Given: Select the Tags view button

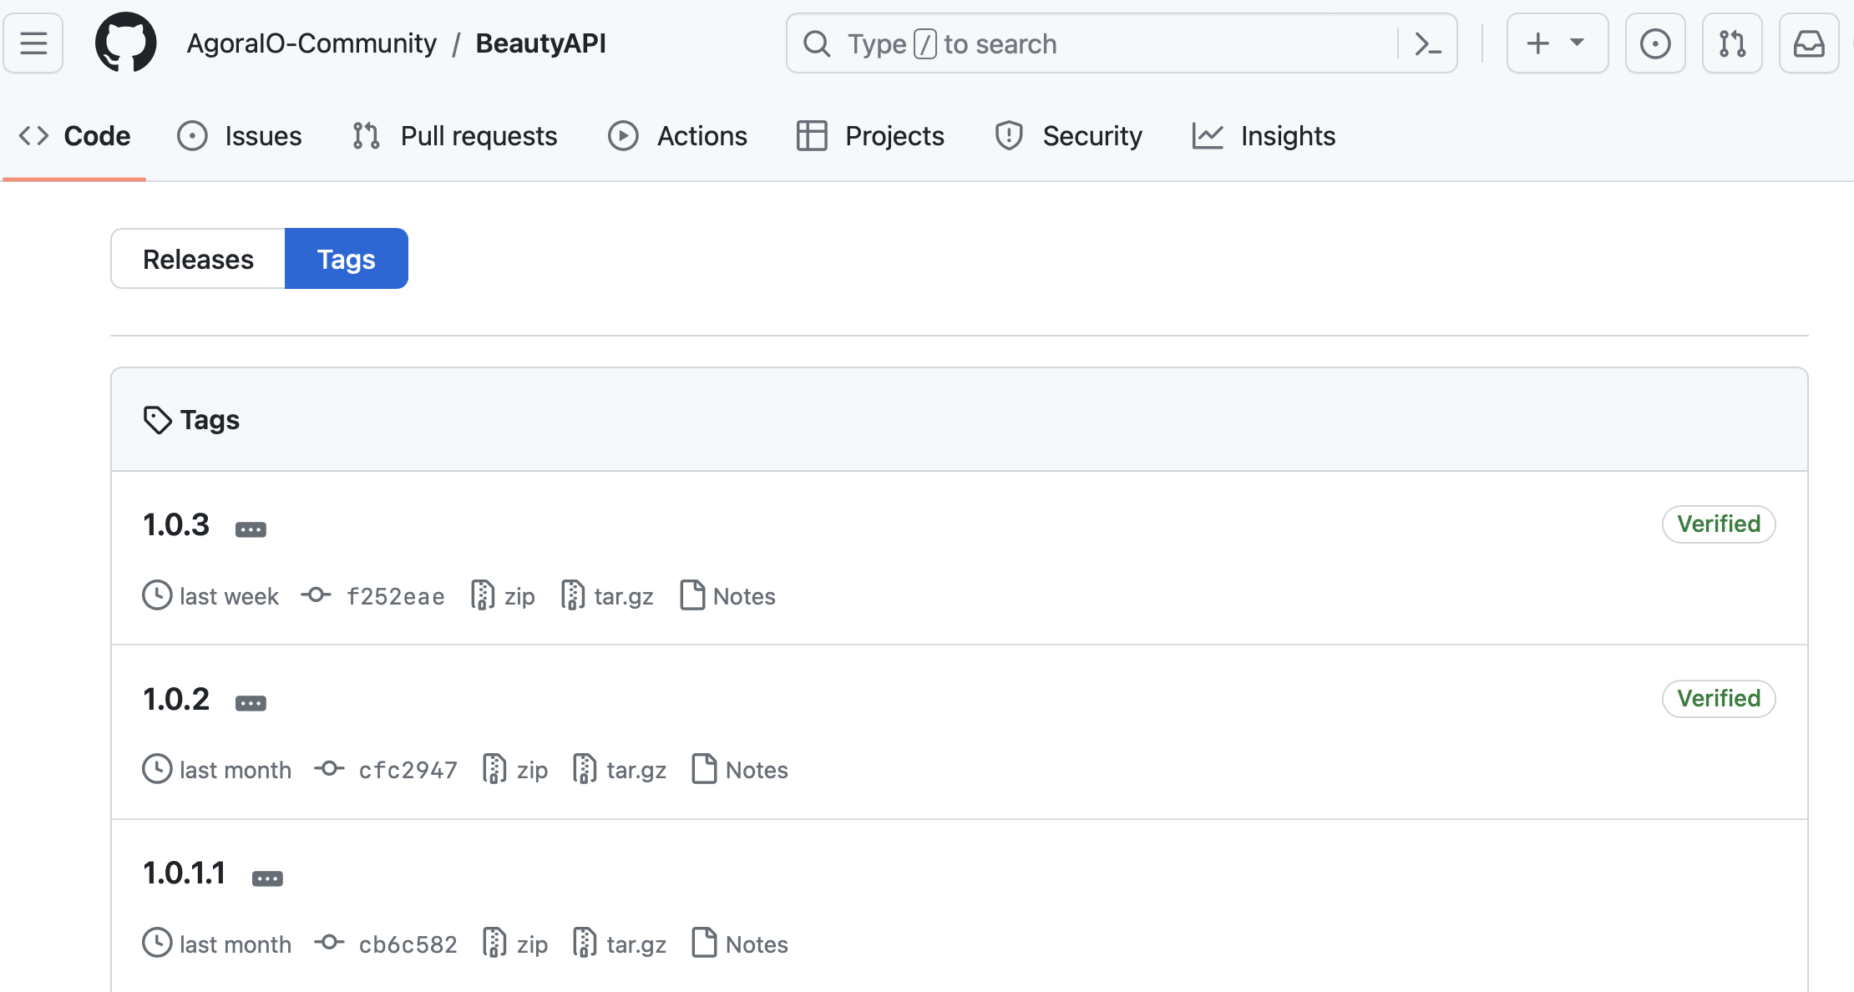Looking at the screenshot, I should 347,259.
